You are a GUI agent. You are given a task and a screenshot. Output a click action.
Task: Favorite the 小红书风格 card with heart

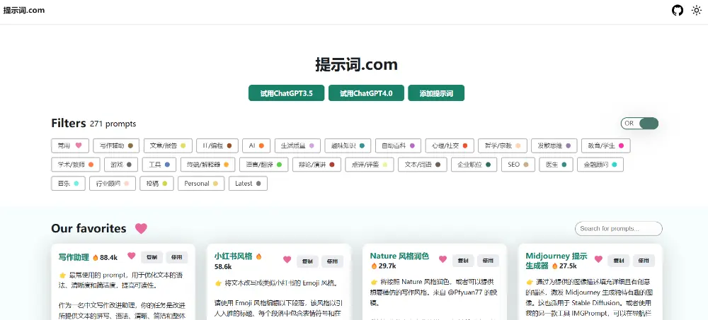(x=287, y=259)
